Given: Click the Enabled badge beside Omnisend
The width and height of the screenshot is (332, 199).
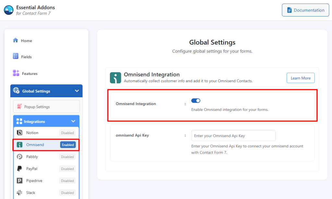Looking at the screenshot, I should (68, 145).
